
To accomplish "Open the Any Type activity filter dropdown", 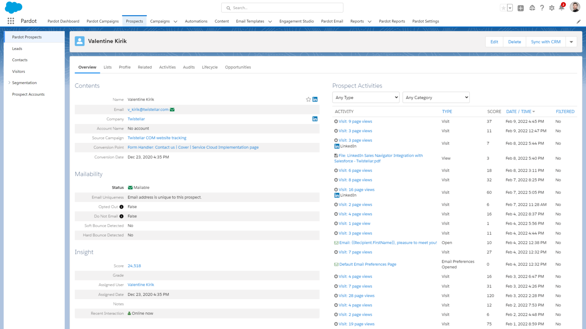I will click(366, 97).
